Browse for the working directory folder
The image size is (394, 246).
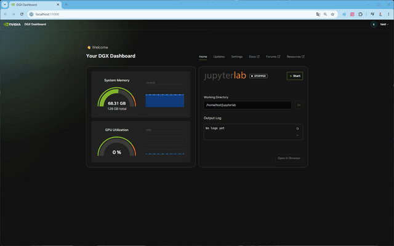tap(299, 105)
